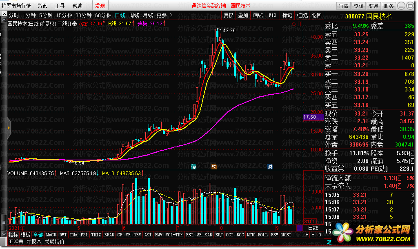This screenshot has width=418, height=249.
Task: Add stock with the +自选 button
Action: 302,15
